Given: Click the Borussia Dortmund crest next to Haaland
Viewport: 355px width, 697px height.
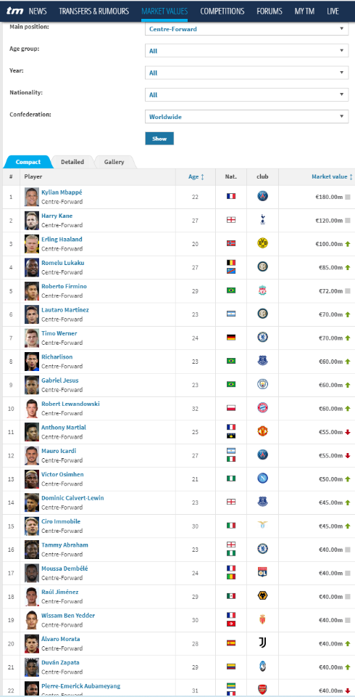Looking at the screenshot, I should coord(263,243).
